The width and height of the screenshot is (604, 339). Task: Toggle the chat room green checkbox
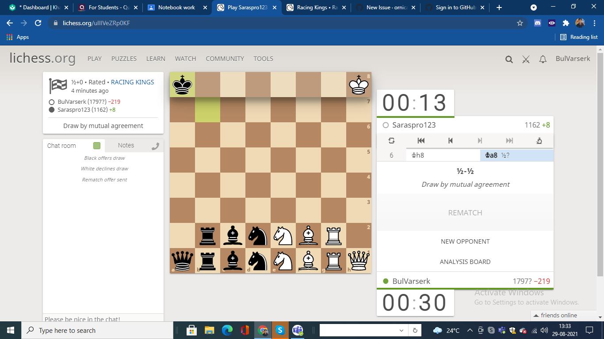pyautogui.click(x=97, y=146)
